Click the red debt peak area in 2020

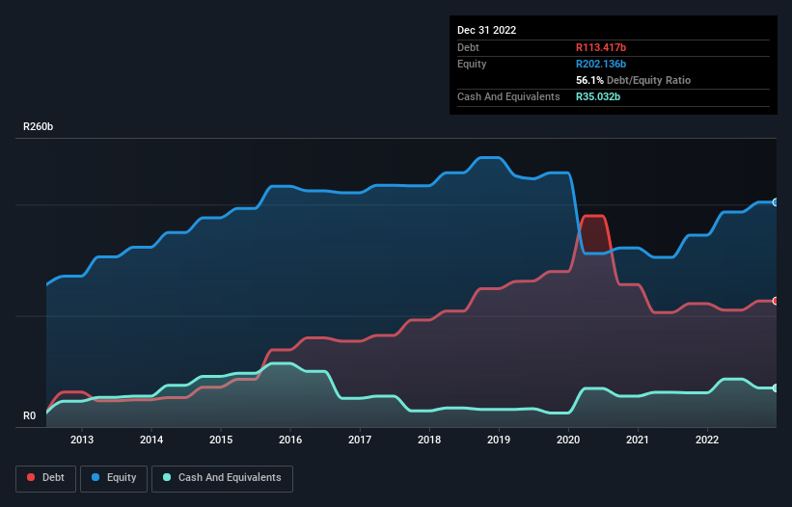pyautogui.click(x=593, y=233)
